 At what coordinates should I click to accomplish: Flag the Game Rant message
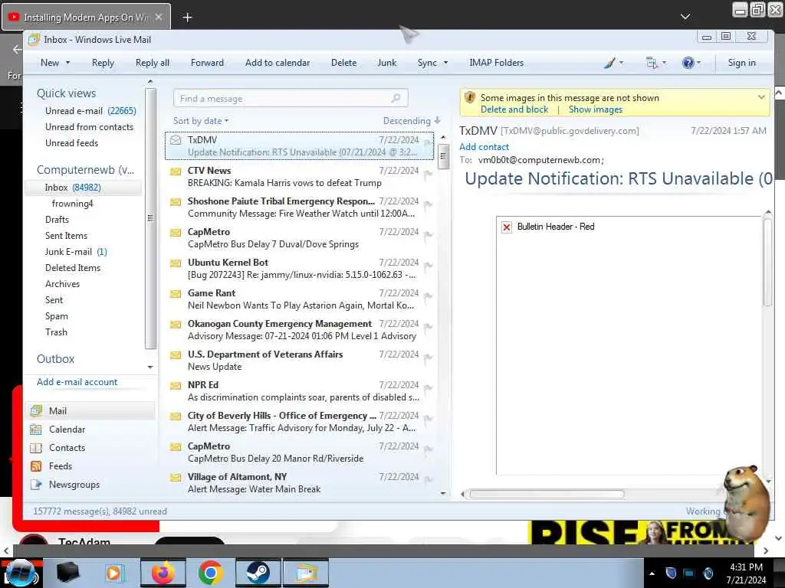tap(428, 297)
